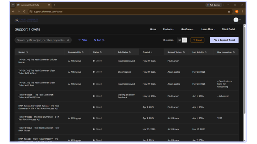Click the page vertical scrollbar thumb
This screenshot has height=144, width=257.
point(244,70)
